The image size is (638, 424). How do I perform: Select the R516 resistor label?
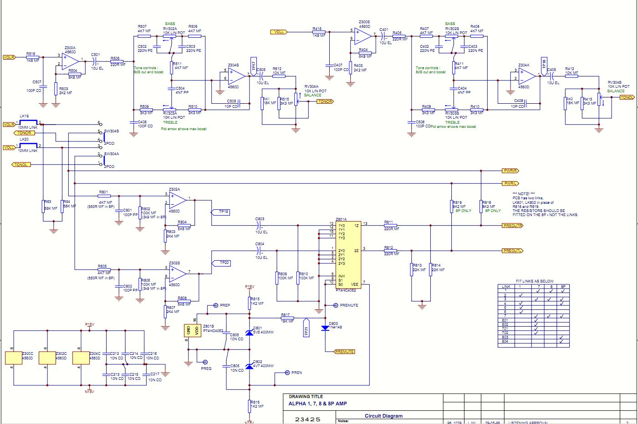(31, 54)
